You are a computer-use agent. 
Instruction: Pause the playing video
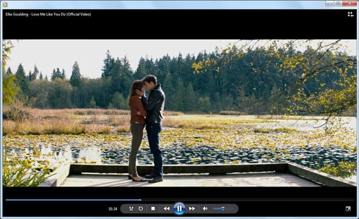tap(180, 208)
